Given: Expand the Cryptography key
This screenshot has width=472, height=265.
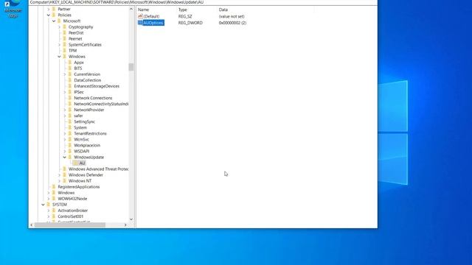Looking at the screenshot, I should 59,26.
